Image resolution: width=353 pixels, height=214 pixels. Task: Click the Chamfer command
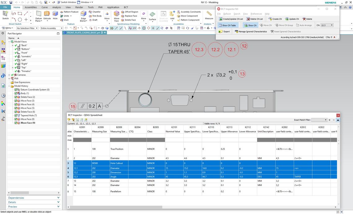tap(95, 12)
